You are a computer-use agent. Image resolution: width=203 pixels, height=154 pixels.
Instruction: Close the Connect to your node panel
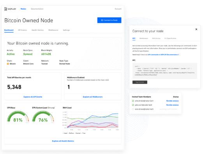click(x=196, y=29)
